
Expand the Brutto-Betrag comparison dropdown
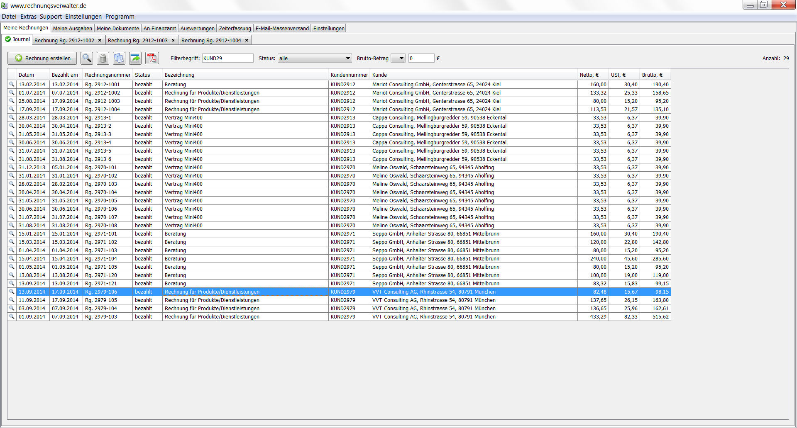(x=398, y=58)
